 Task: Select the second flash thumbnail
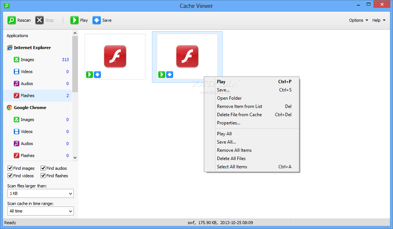pyautogui.click(x=187, y=57)
